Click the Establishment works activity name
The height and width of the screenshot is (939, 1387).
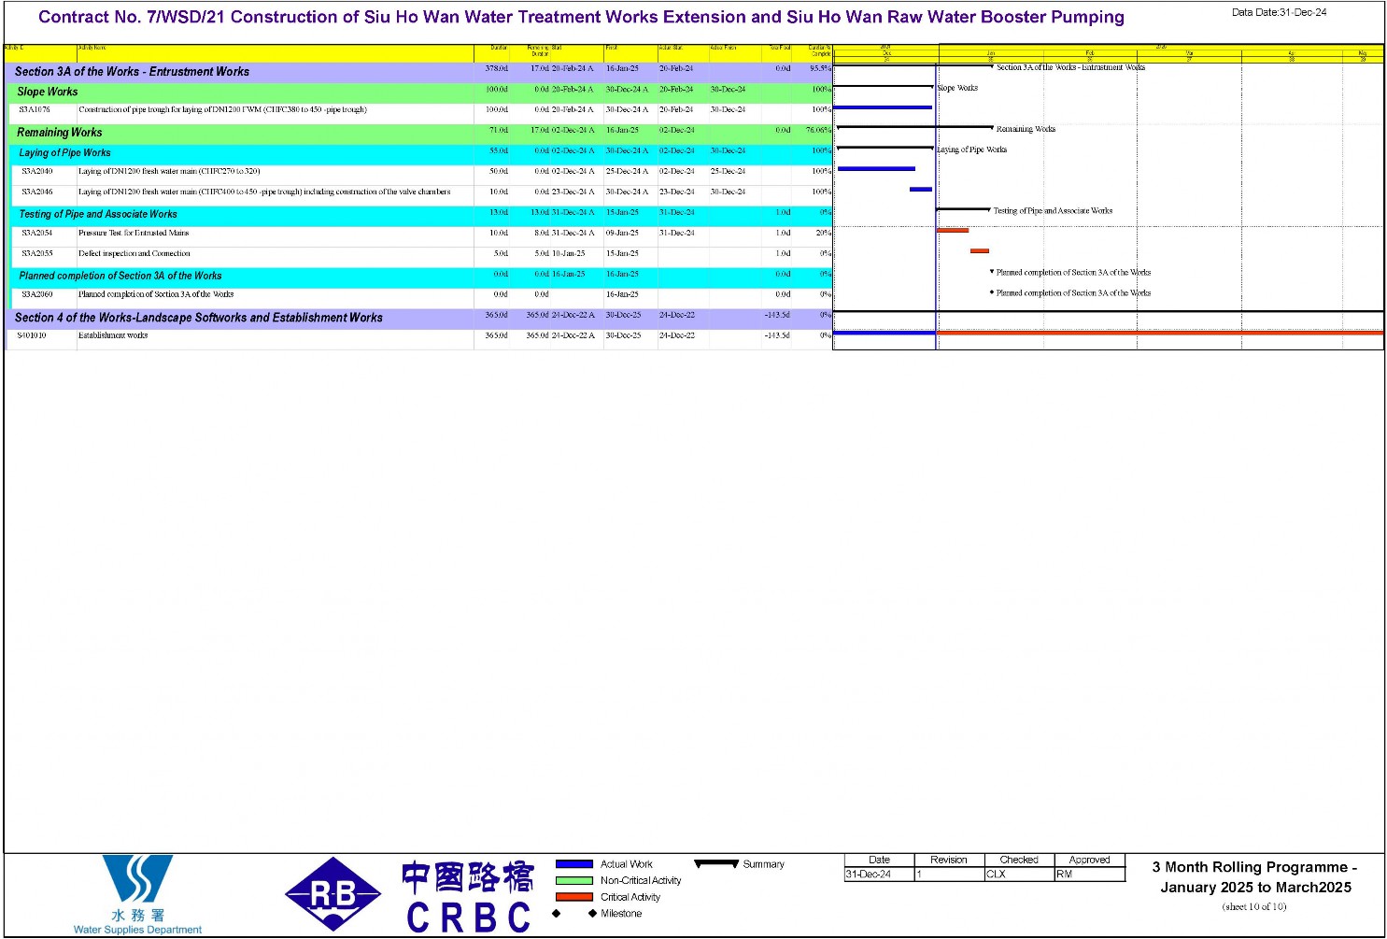coord(113,336)
